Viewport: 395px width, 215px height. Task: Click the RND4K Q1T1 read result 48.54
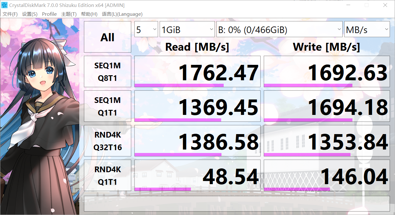tap(197, 175)
